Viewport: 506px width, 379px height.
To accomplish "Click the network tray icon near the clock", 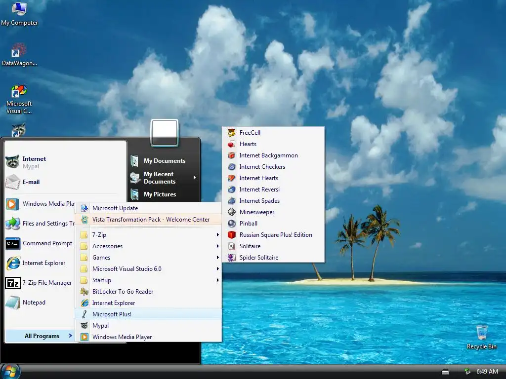I will (x=467, y=372).
